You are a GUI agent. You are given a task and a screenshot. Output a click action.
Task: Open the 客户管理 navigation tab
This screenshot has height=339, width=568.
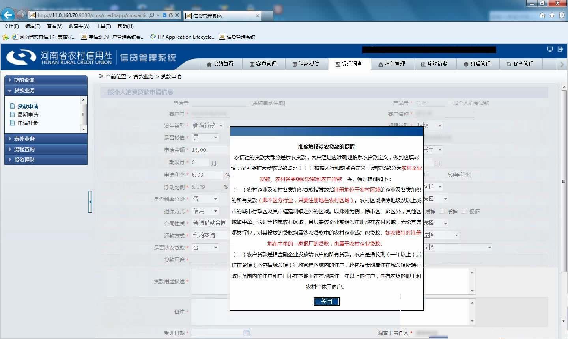pos(263,64)
